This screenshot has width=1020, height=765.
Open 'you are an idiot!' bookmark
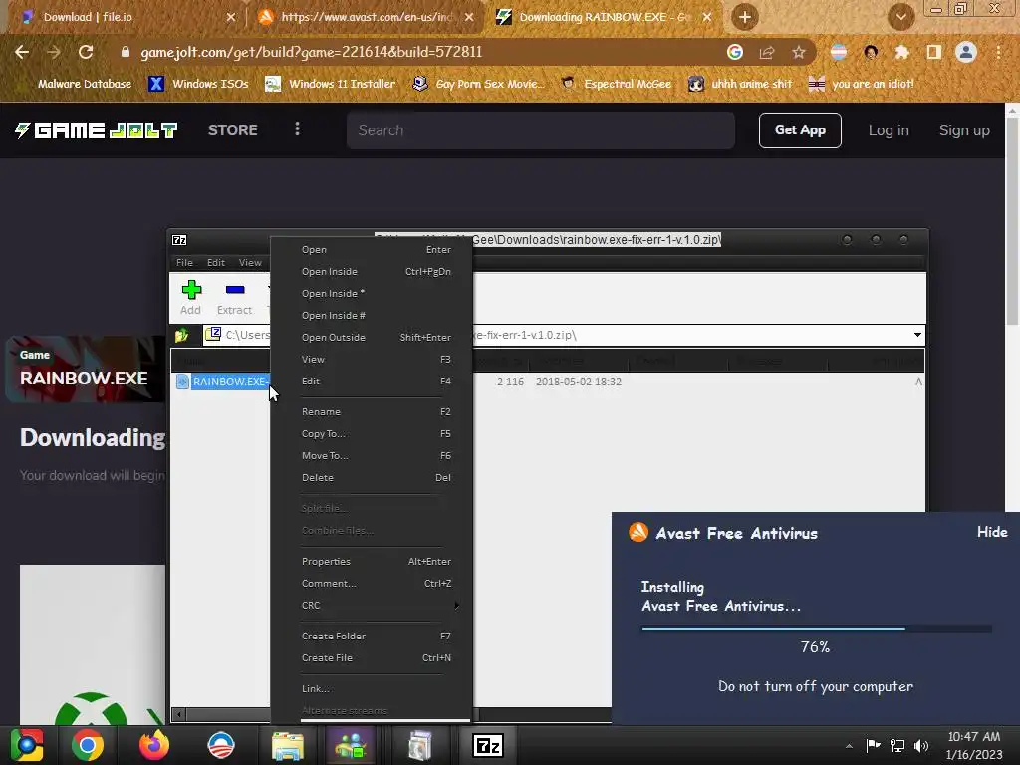pyautogui.click(x=862, y=84)
